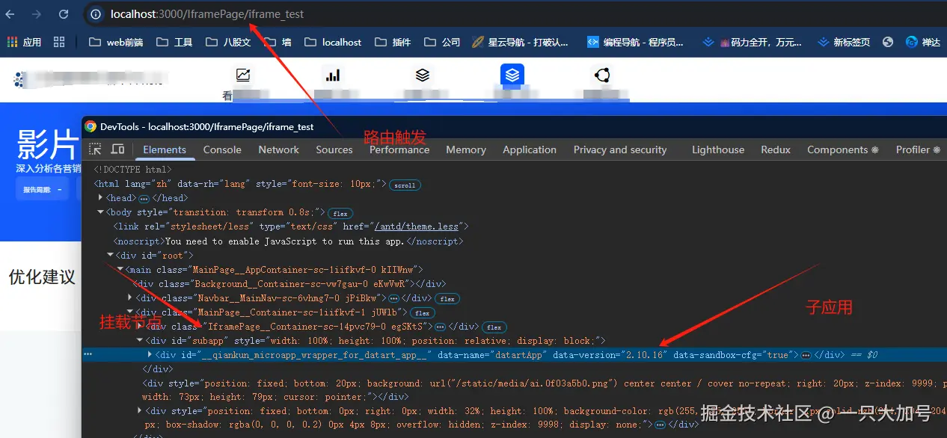
Task: Open the 应用 apps bookmark
Action: pyautogui.click(x=24, y=42)
